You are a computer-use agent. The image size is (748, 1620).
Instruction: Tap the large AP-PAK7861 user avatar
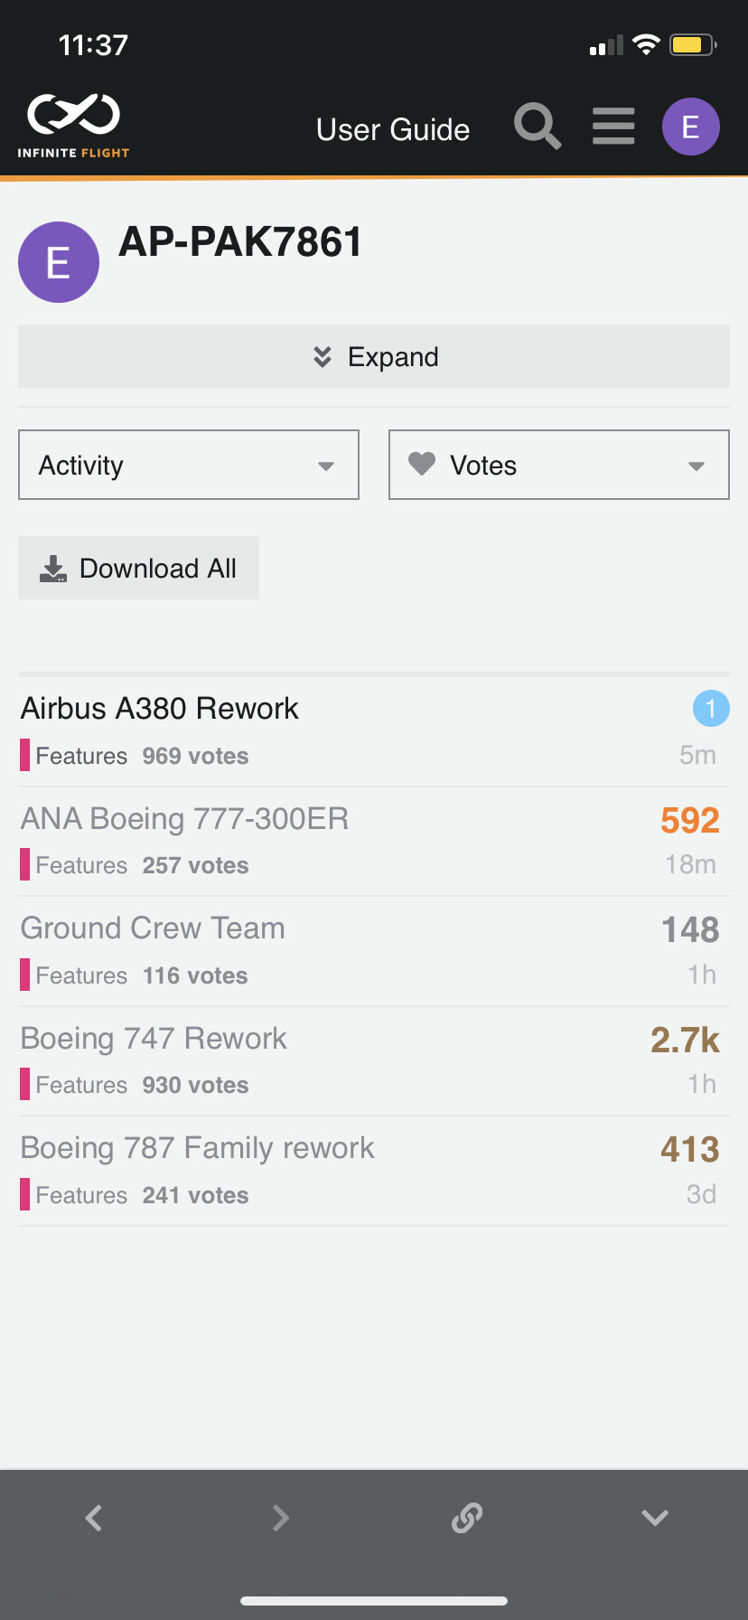point(59,262)
